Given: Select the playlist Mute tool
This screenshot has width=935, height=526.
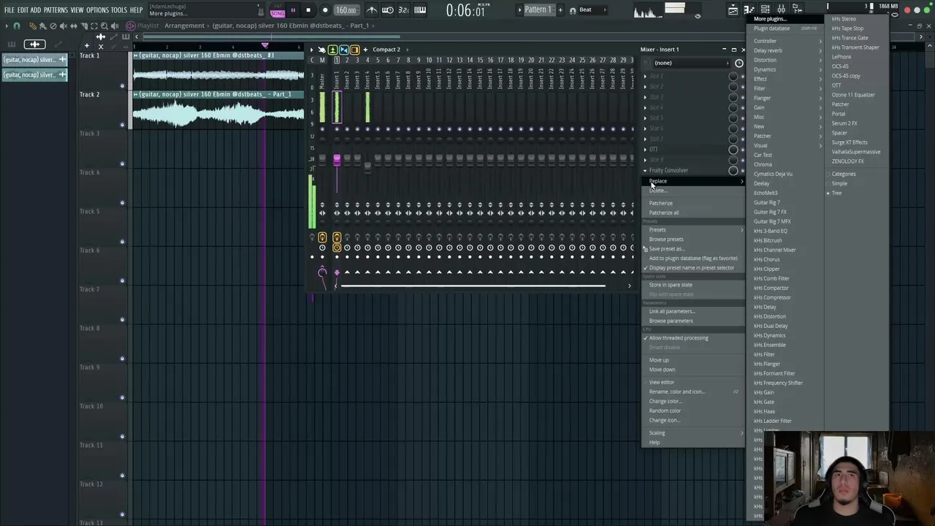Looking at the screenshot, I should point(63,26).
